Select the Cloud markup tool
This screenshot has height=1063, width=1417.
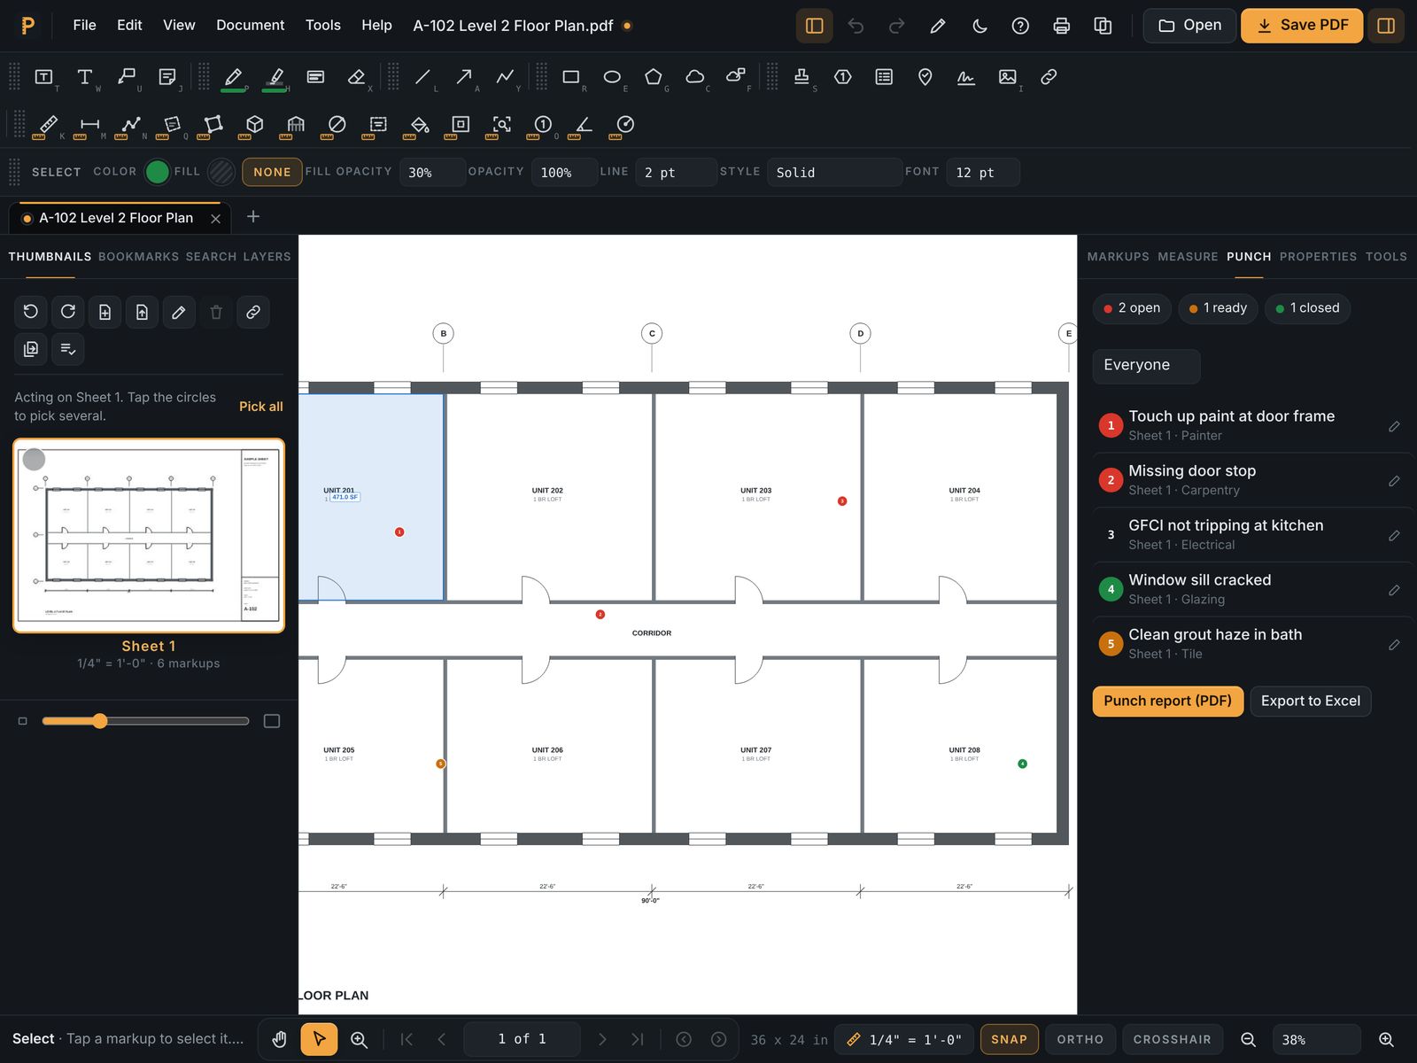coord(695,77)
